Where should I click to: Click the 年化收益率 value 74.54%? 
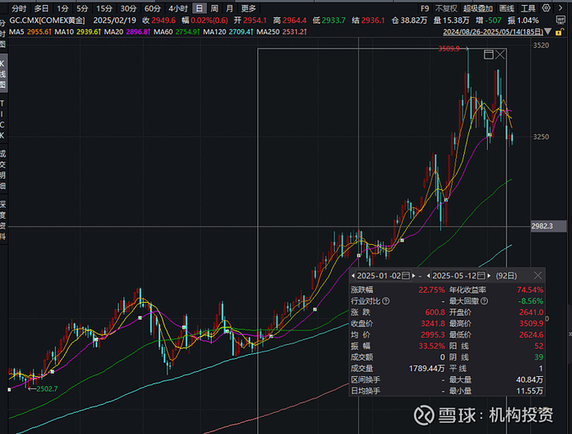[x=530, y=290]
